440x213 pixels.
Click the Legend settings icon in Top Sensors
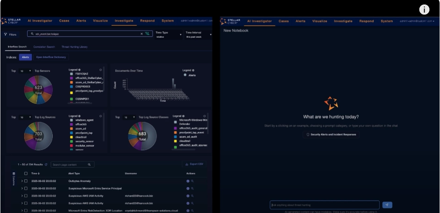[x=79, y=70]
